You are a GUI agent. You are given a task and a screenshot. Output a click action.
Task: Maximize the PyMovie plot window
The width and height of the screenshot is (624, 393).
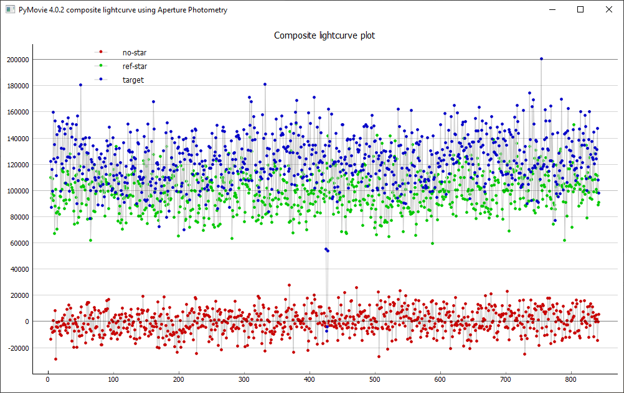580,10
